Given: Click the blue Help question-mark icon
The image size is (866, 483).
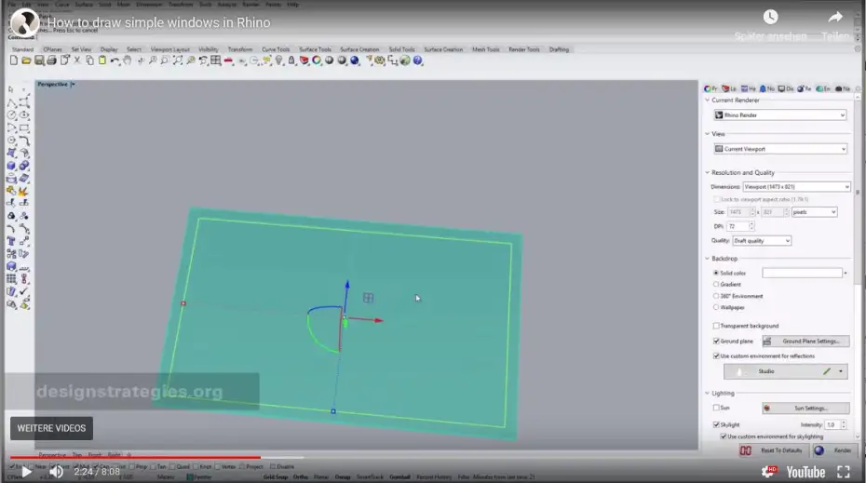Looking at the screenshot, I should [x=417, y=60].
